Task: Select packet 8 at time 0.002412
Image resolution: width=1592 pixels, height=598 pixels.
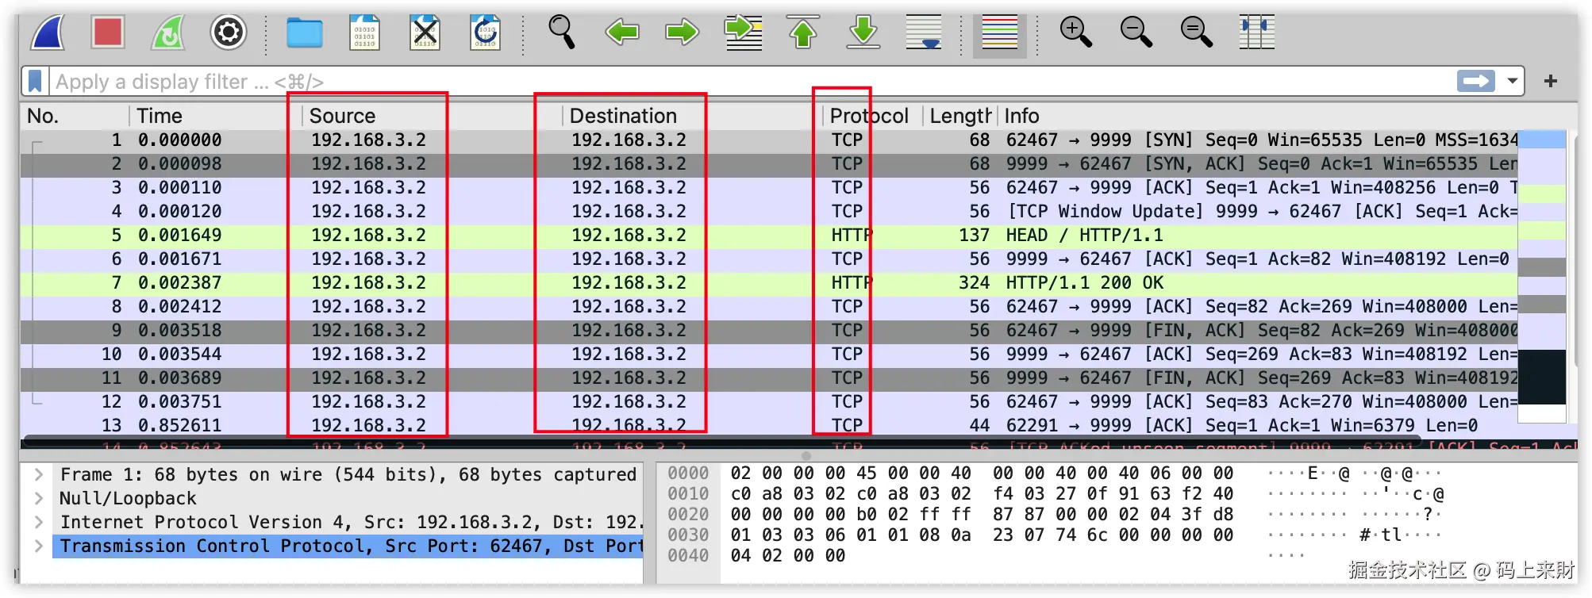Action: pyautogui.click(x=769, y=307)
